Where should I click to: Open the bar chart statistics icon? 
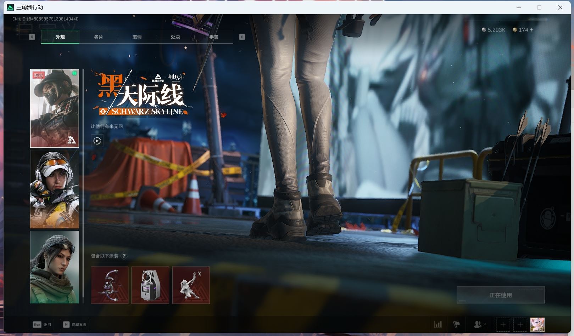click(x=438, y=324)
